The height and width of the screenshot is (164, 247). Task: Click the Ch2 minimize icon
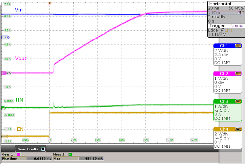(238, 73)
